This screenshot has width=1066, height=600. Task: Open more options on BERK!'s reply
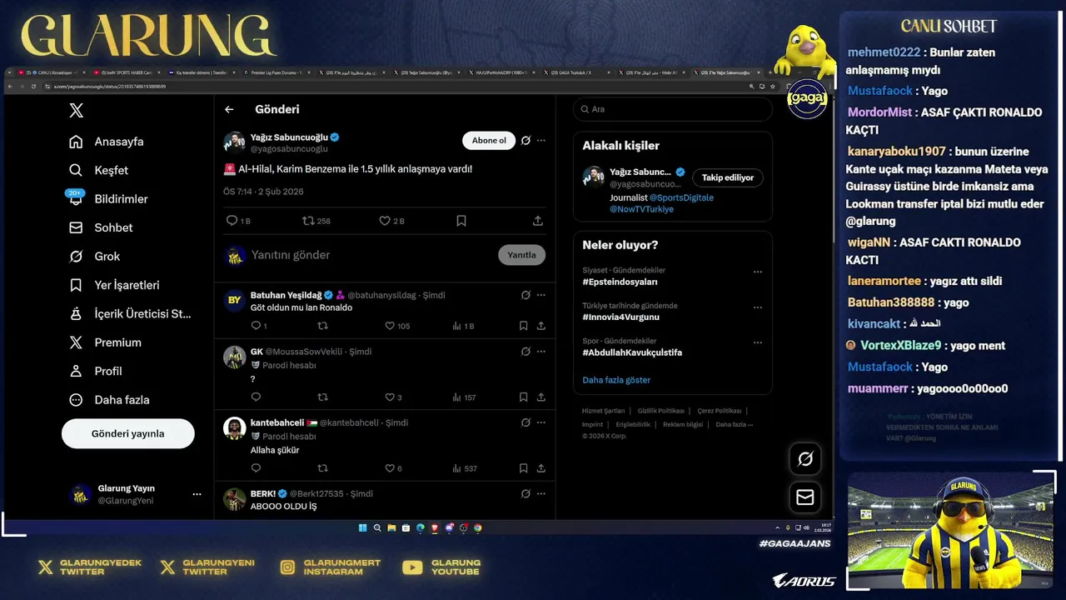(x=541, y=493)
